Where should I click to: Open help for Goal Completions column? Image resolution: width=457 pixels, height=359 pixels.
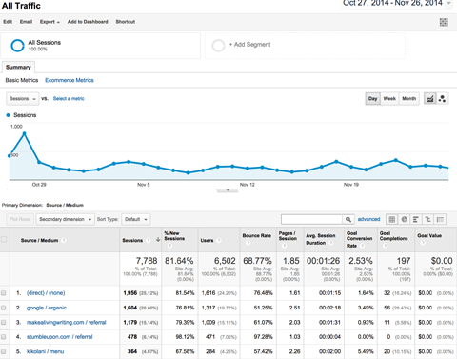(x=385, y=246)
